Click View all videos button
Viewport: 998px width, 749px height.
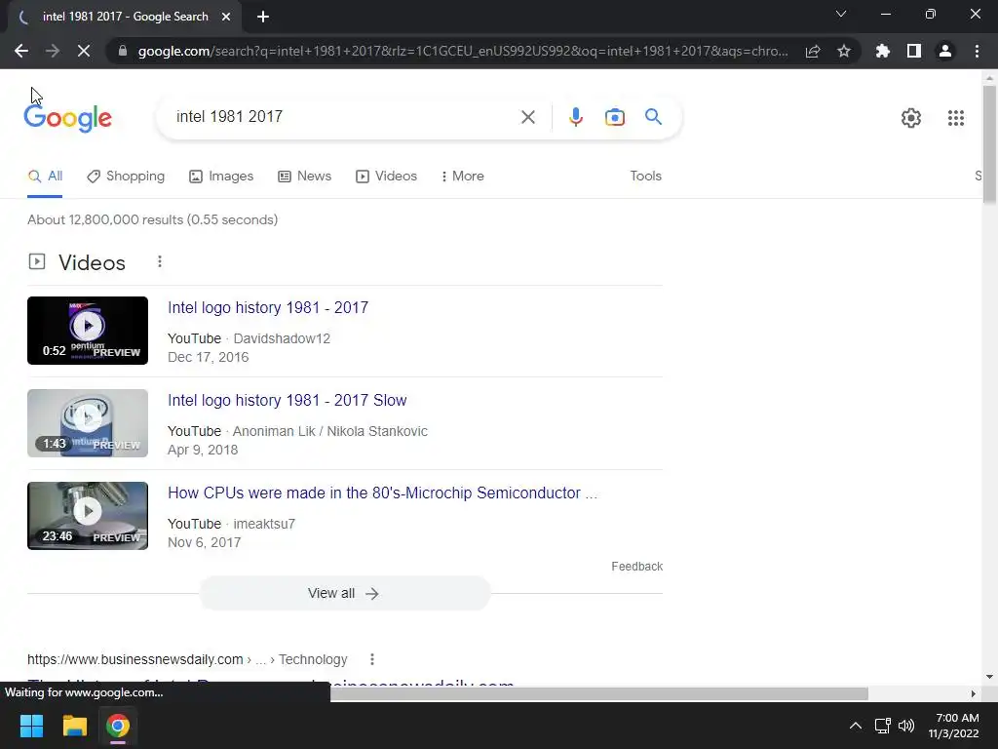click(x=344, y=594)
